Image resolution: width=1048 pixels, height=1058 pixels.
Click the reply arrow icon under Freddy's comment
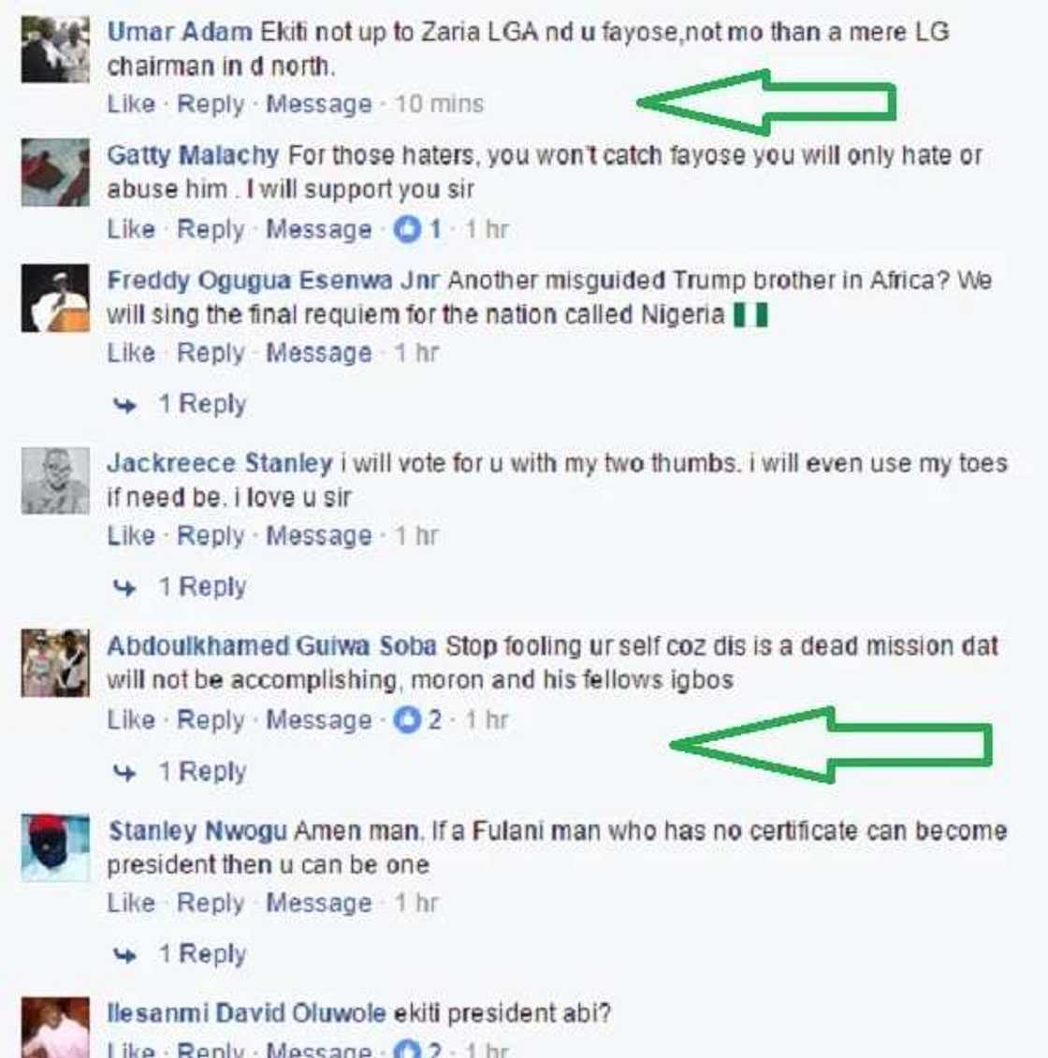pos(124,405)
